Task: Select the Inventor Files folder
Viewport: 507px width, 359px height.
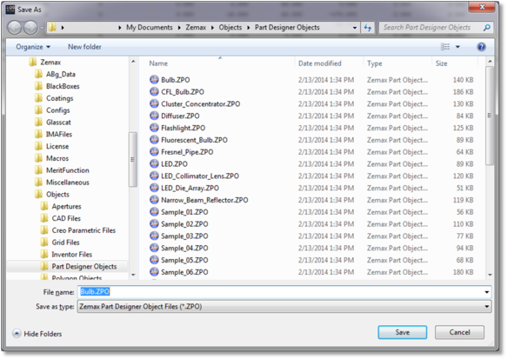Action: [x=72, y=255]
